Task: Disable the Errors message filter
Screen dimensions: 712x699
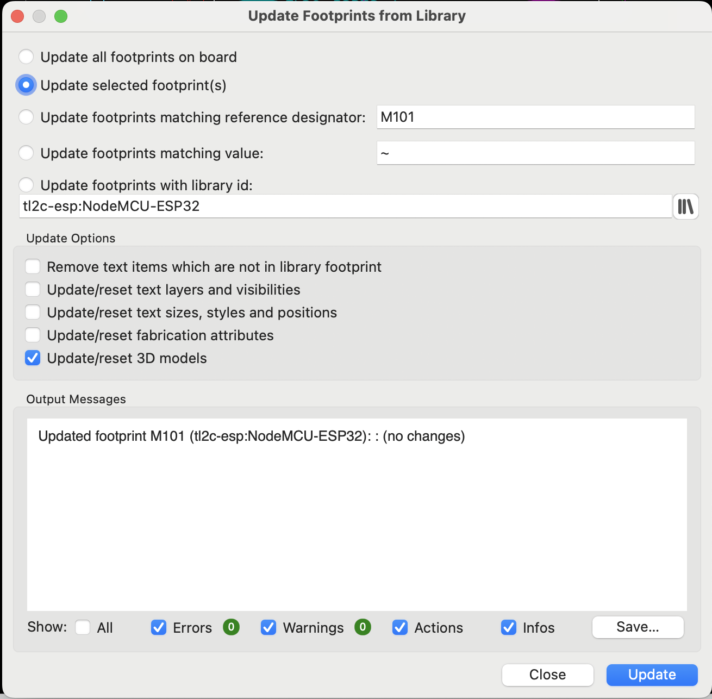Action: (x=159, y=628)
